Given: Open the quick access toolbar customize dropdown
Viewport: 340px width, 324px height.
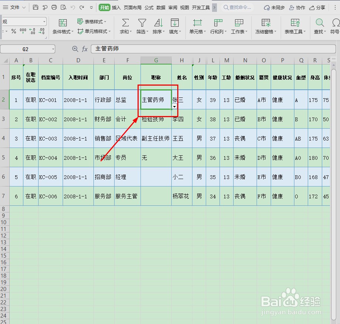Looking at the screenshot, I should (x=92, y=7).
